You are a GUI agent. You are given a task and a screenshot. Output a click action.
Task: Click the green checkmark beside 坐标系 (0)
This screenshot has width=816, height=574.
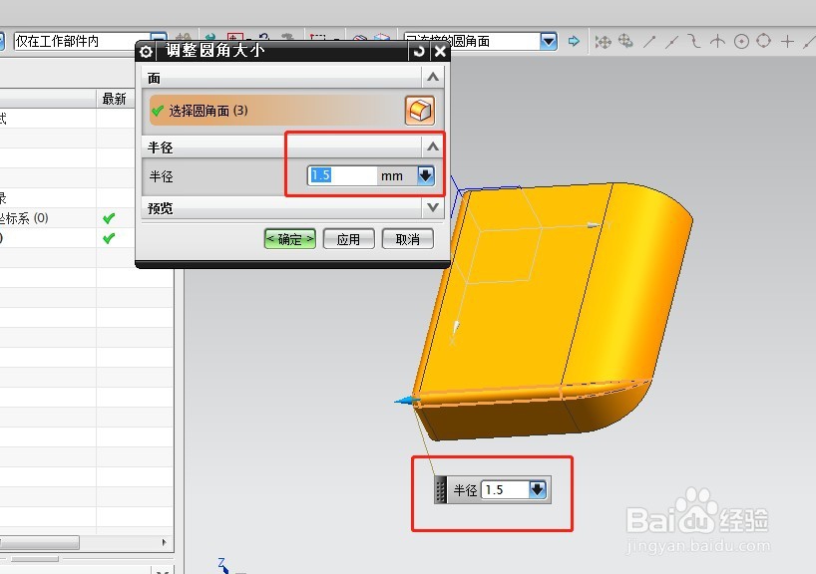tap(109, 218)
